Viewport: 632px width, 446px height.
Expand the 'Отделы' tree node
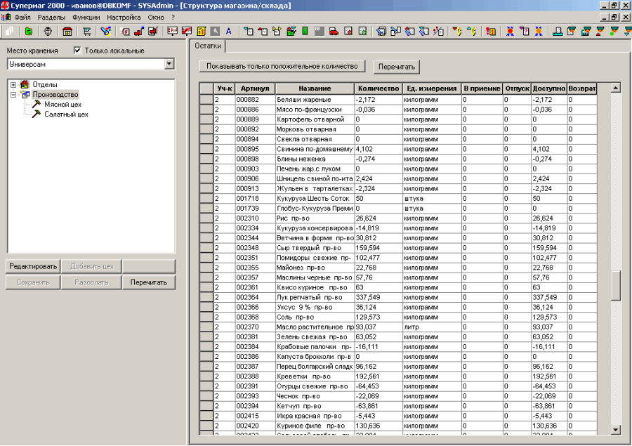pyautogui.click(x=13, y=85)
